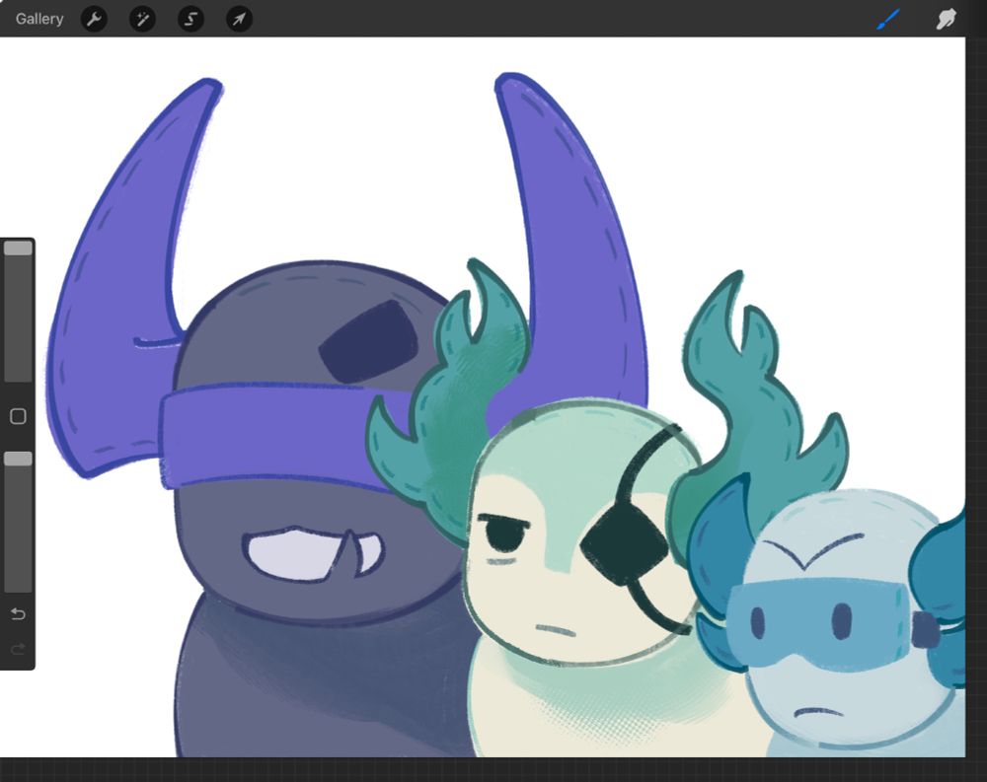Activate the Transform arrow tool

click(x=239, y=19)
